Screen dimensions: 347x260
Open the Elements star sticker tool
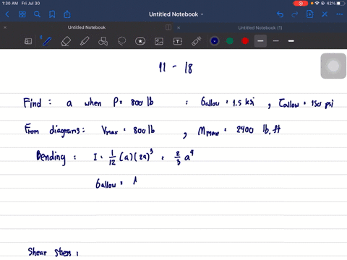click(x=140, y=41)
